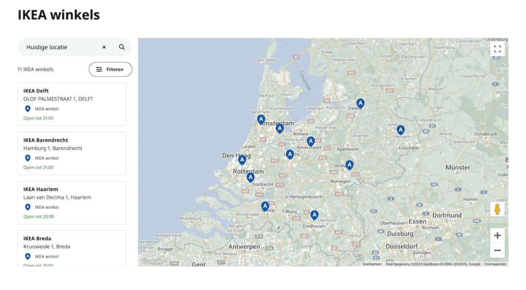Click 'Open tot 20:00' under IKEA Haarlem
Viewport: 526px width, 290px height.
39,217
